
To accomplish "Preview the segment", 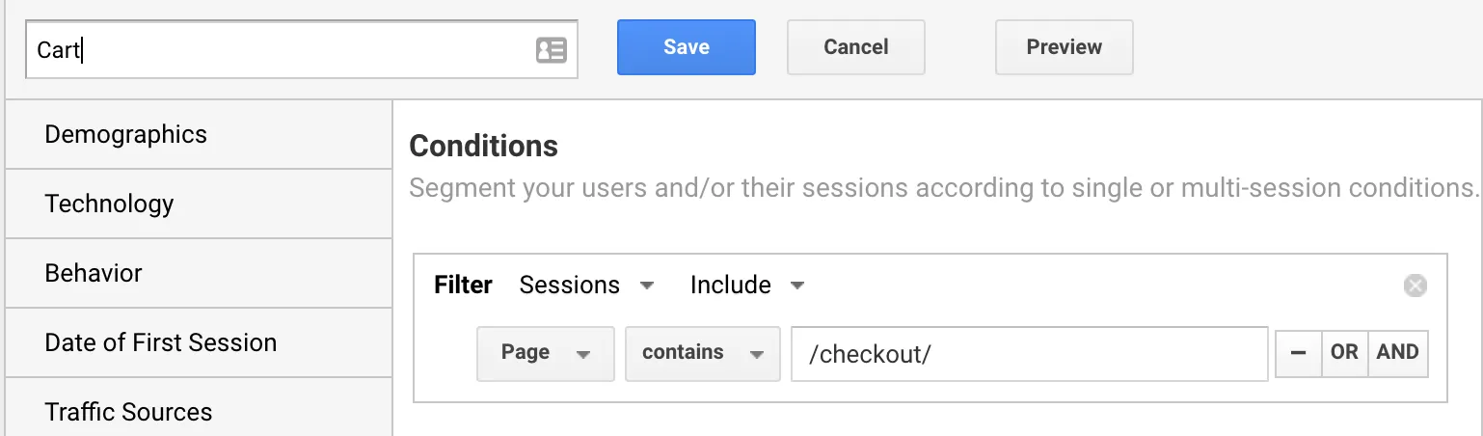I will point(1065,47).
